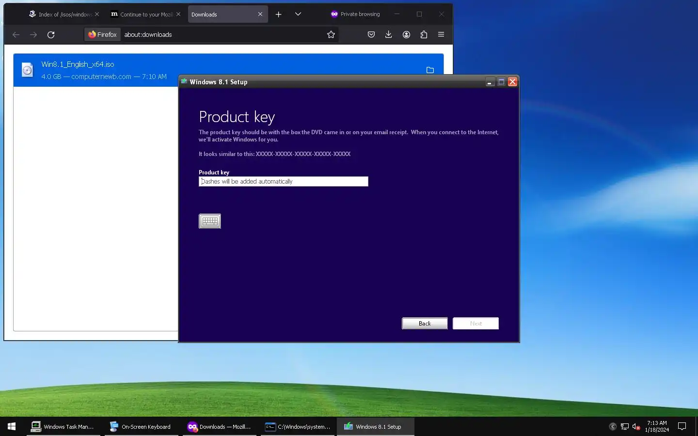Open a new Firefox tab

tap(279, 15)
